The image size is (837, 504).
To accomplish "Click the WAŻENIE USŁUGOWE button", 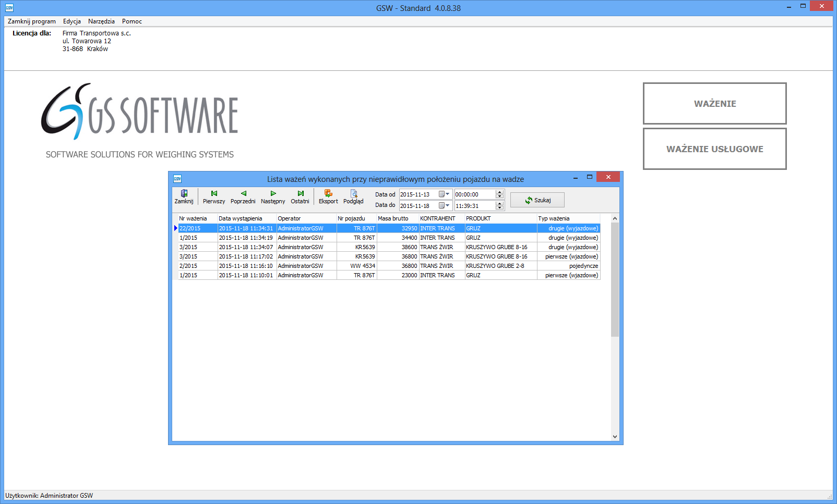I will click(x=714, y=149).
